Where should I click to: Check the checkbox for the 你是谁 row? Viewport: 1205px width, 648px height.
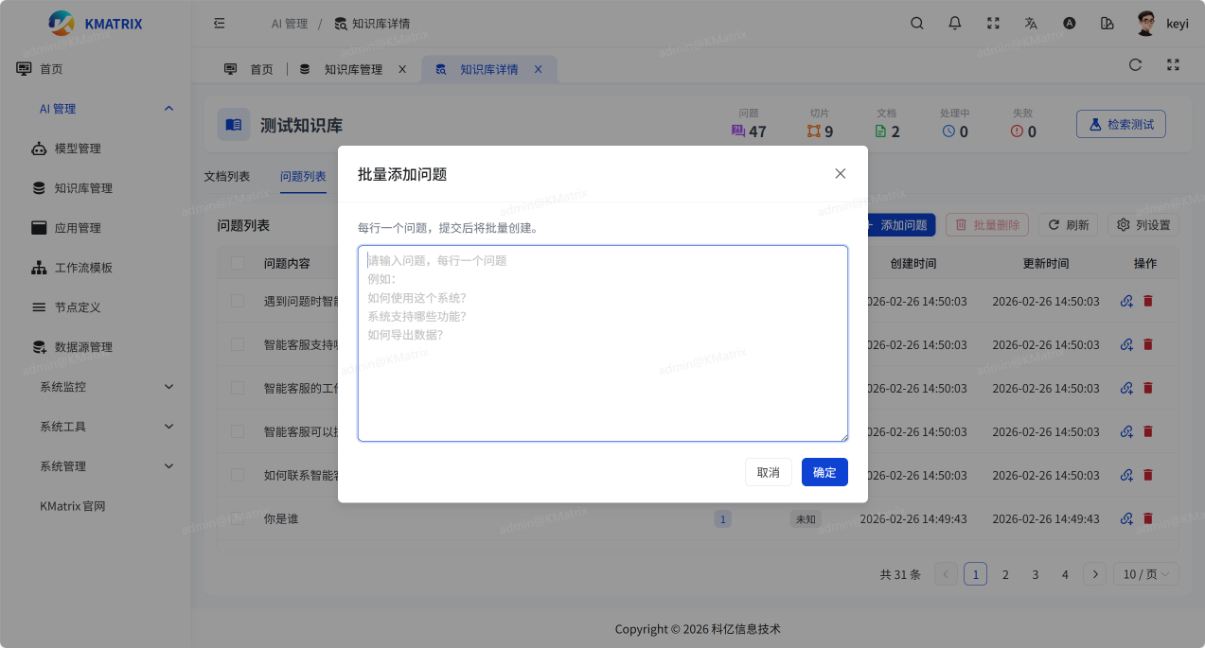pyautogui.click(x=238, y=519)
